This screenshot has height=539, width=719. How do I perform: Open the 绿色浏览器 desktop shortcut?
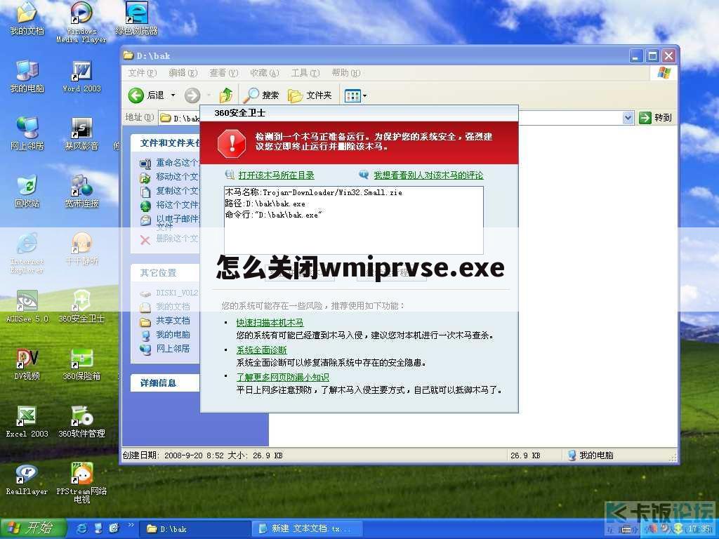[136, 18]
